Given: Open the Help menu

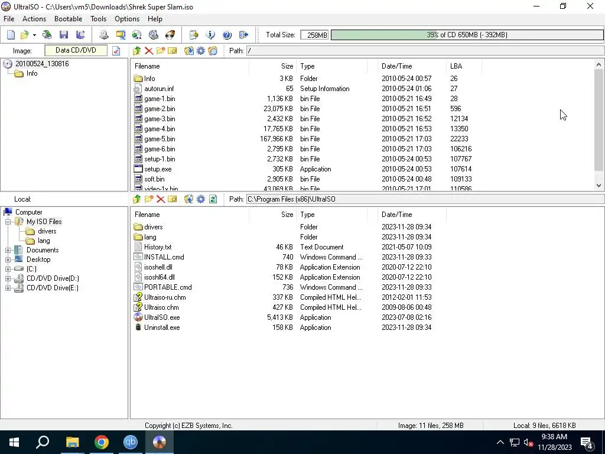Looking at the screenshot, I should coord(155,19).
